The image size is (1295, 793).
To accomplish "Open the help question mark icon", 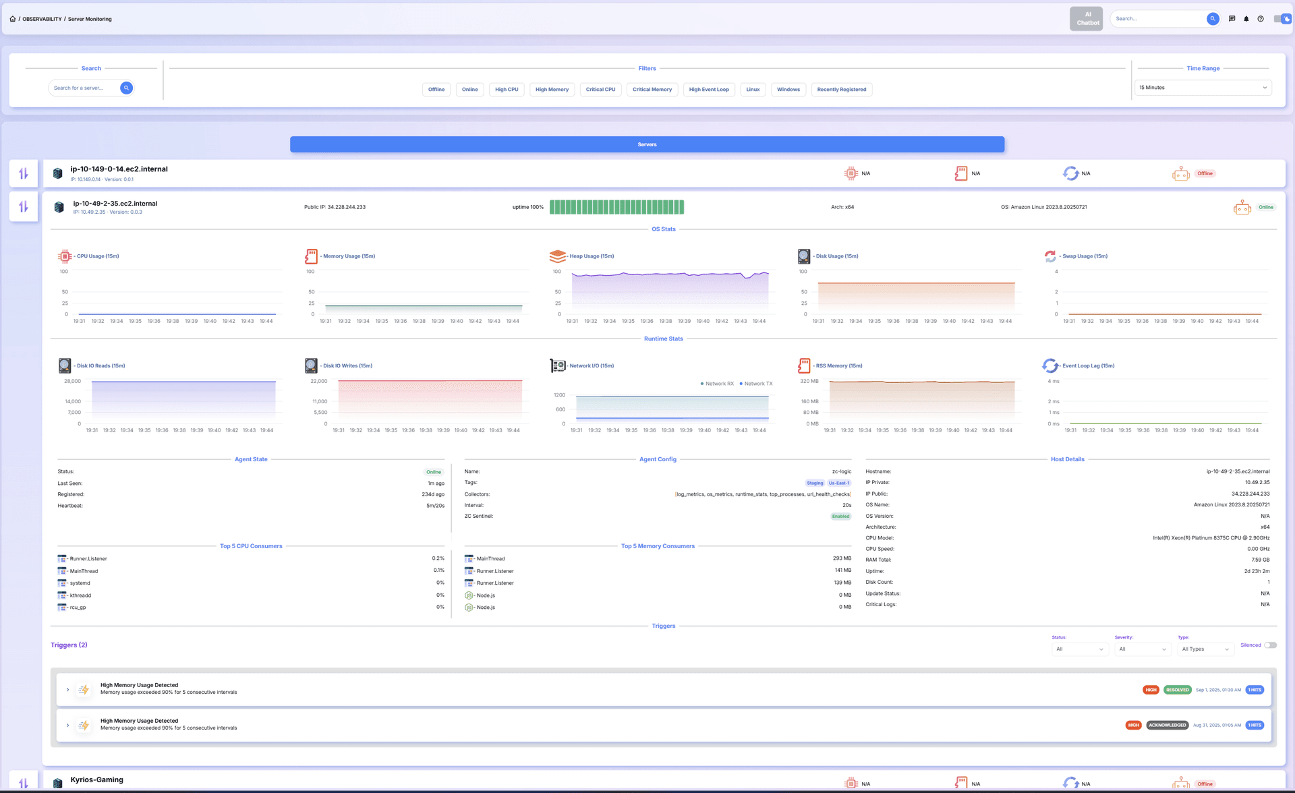I will pyautogui.click(x=1261, y=19).
